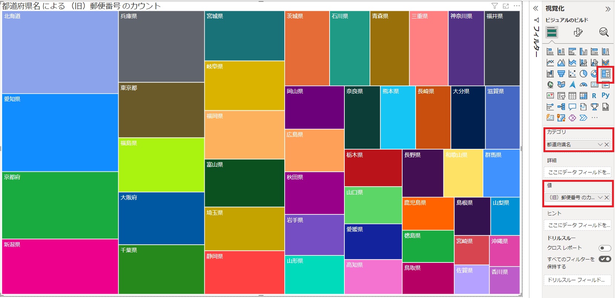Screen dimensions: 615x298
Task: Open the (旧) 郵便番号 field dropdown arrow
Action: click(600, 198)
